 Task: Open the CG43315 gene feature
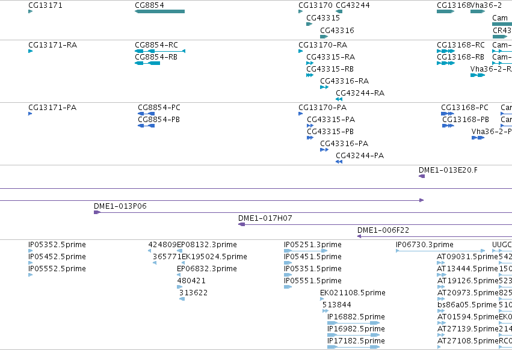point(309,24)
